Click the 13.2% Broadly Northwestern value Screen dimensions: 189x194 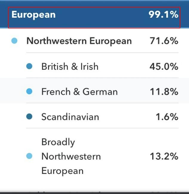click(x=164, y=156)
